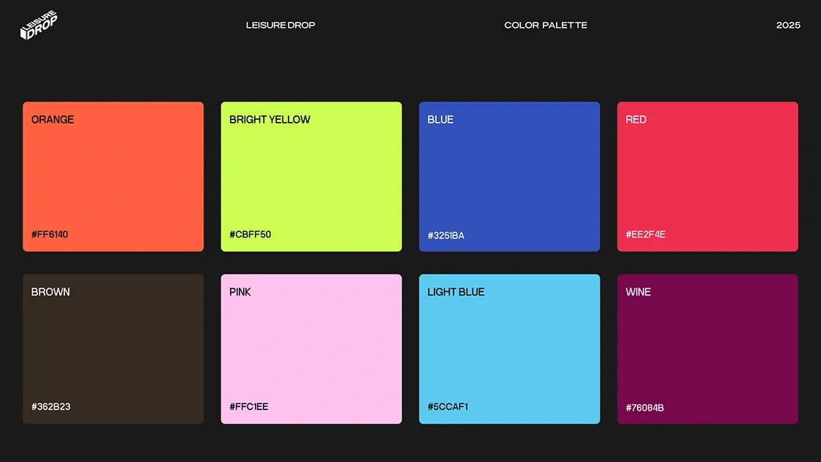The width and height of the screenshot is (821, 462).
Task: Click the WINE swatch label
Action: click(x=638, y=292)
